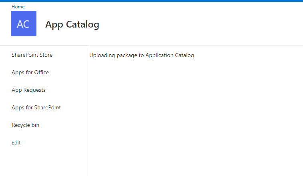
Task: Open Apps for SharePoint library link
Action: [x=36, y=107]
